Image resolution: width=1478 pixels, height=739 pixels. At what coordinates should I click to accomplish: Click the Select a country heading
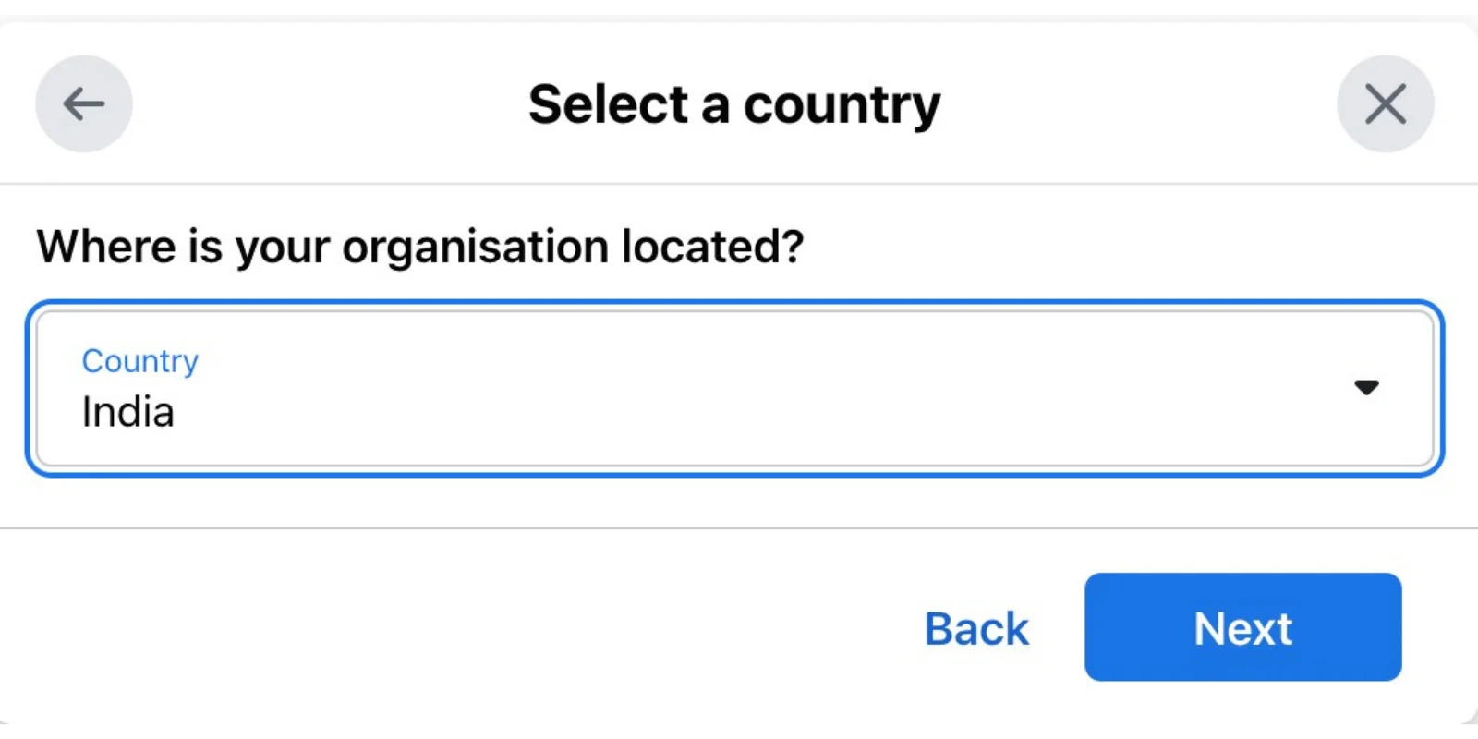734,104
